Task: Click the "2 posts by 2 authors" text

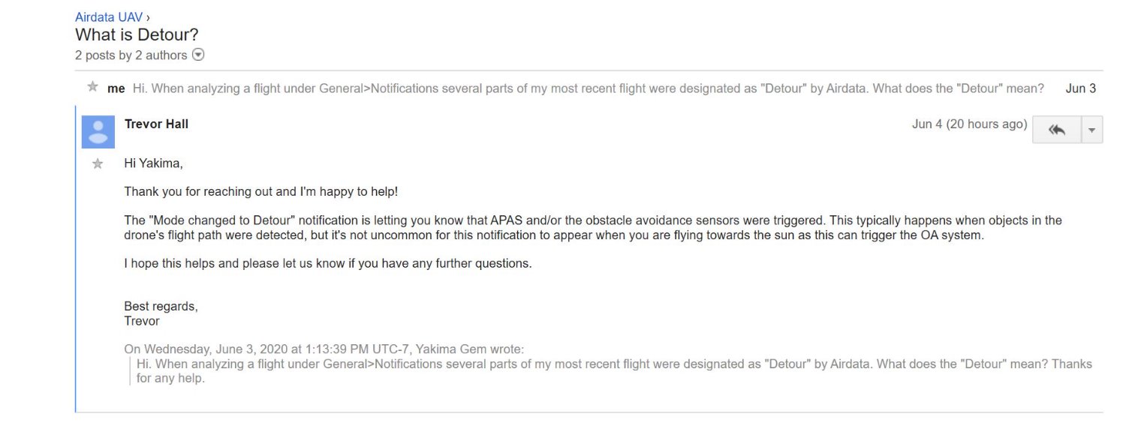Action: pos(131,55)
